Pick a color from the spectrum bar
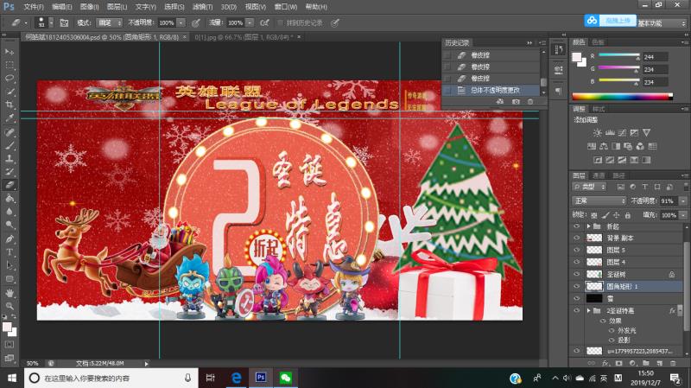691x388 pixels. (622, 97)
